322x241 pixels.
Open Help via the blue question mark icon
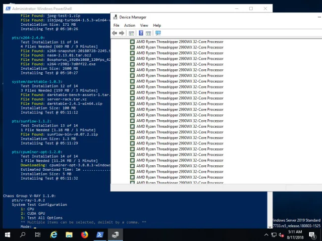click(141, 33)
